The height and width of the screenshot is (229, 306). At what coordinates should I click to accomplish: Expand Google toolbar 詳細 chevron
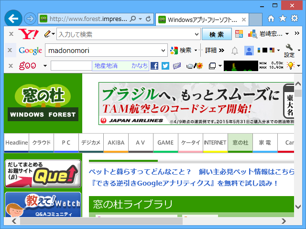pos(221,51)
